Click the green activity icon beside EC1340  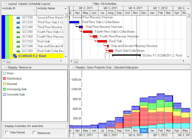point(18,46)
